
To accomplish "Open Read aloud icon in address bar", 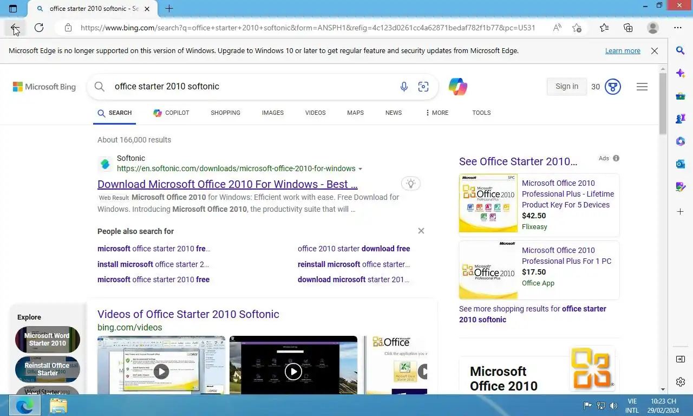I will click(x=557, y=28).
